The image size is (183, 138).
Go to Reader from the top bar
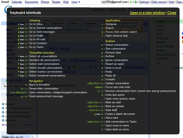(56, 2)
